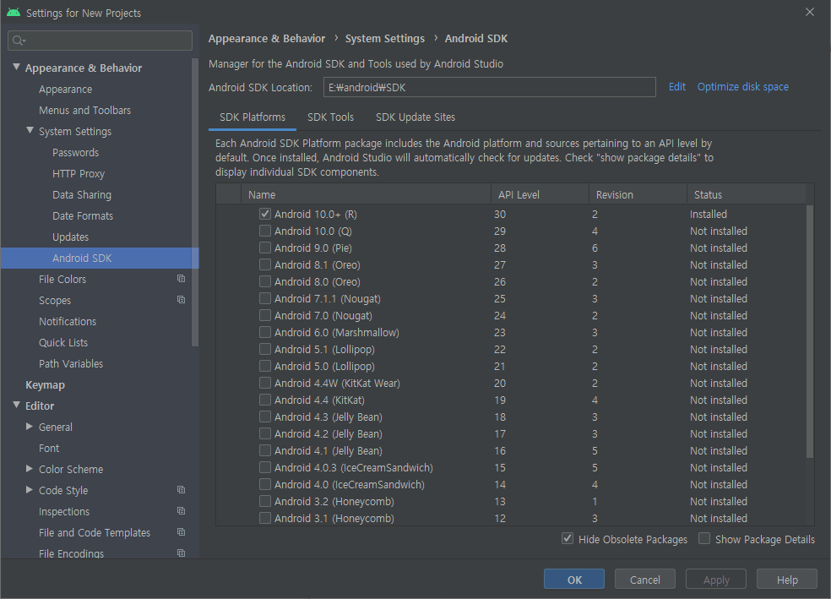
Task: Check Android 3.2 (Honeycomb) platform
Action: pos(265,501)
